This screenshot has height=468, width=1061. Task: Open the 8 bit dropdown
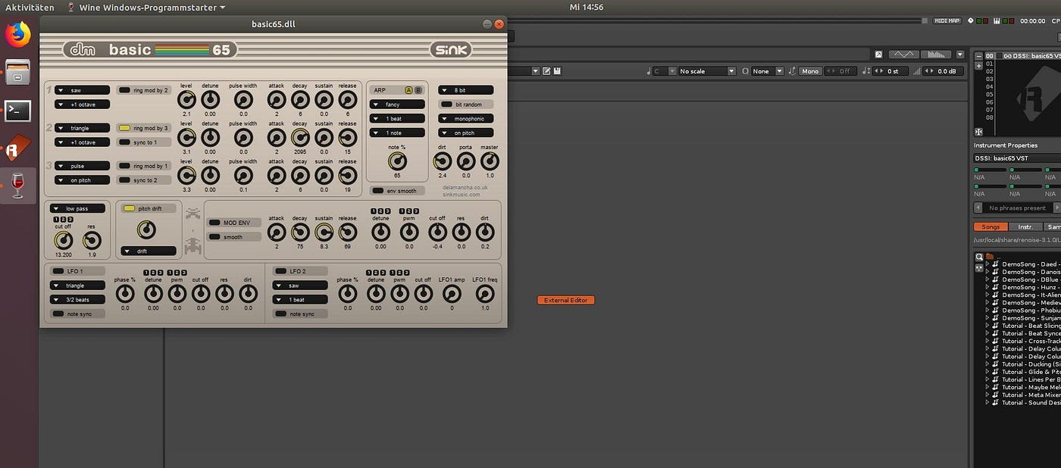(465, 90)
